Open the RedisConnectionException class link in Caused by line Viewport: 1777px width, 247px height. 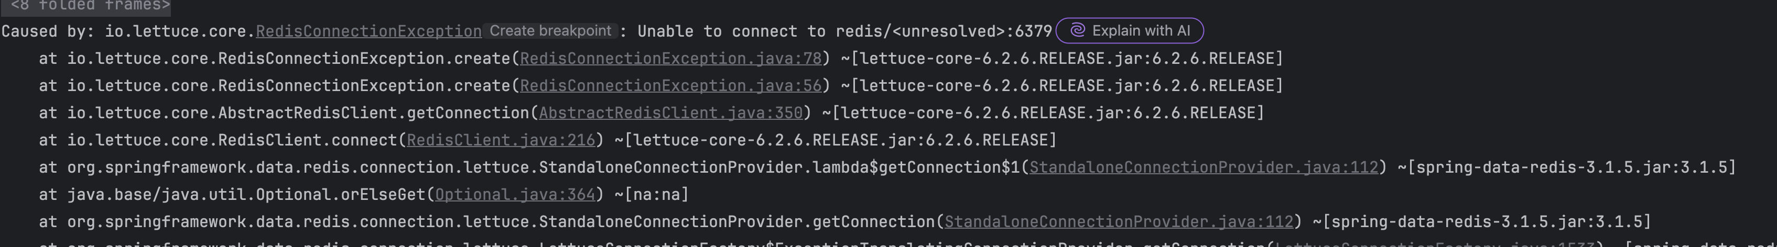(x=369, y=31)
